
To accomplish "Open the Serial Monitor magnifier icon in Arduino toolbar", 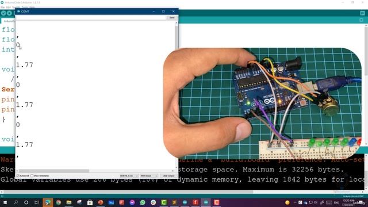I will pyautogui.click(x=362, y=13).
